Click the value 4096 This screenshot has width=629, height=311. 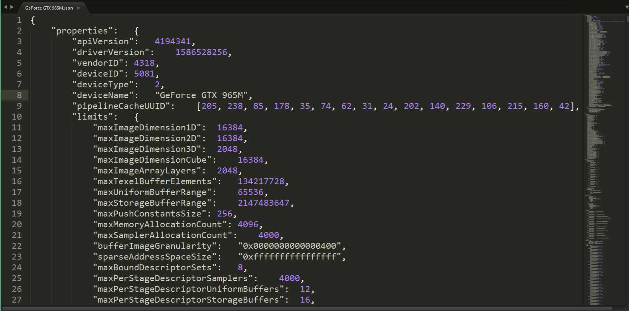tap(248, 224)
